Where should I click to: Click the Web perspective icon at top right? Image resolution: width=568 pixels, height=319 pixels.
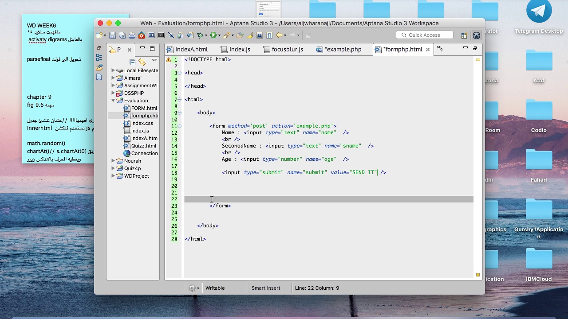(x=476, y=35)
